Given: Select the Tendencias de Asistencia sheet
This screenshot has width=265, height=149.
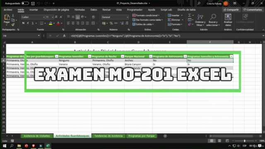Looking at the screenshot, I should (108, 136).
